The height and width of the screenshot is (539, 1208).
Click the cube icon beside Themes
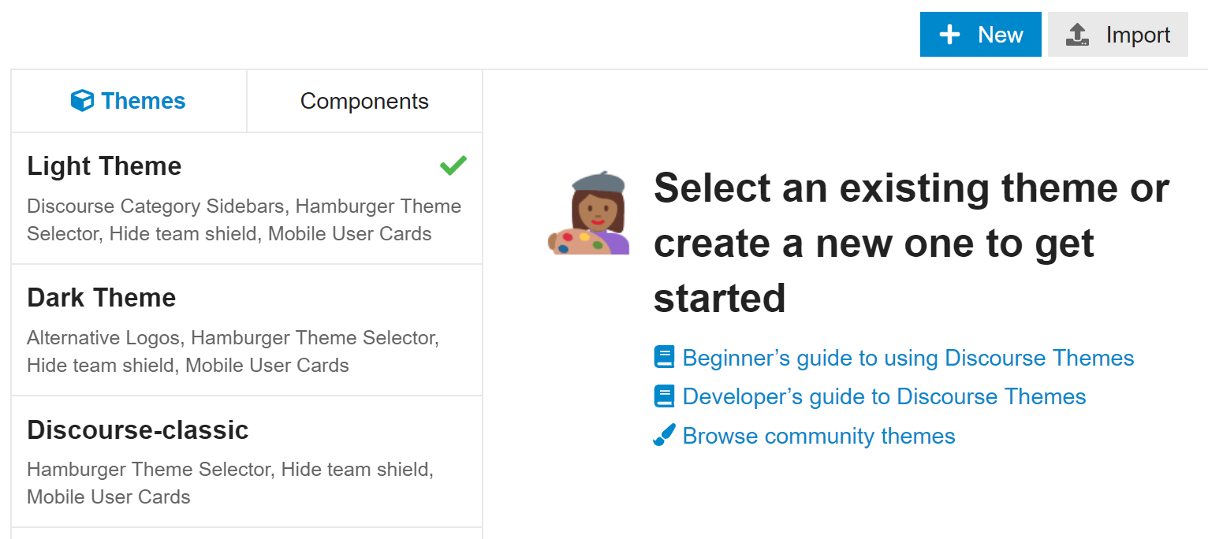coord(84,100)
